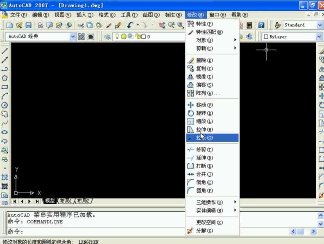324x244 pixels.
Task: Click the Pan realtime icon
Action: (162, 25)
